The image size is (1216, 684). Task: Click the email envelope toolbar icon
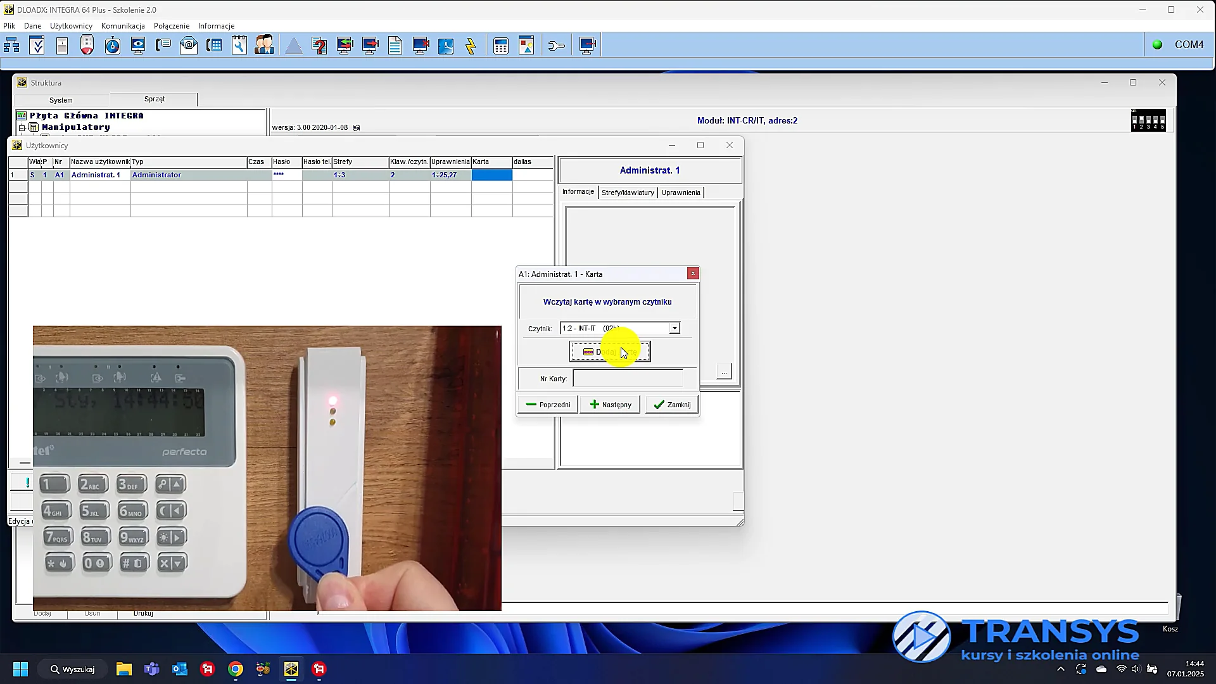click(189, 45)
